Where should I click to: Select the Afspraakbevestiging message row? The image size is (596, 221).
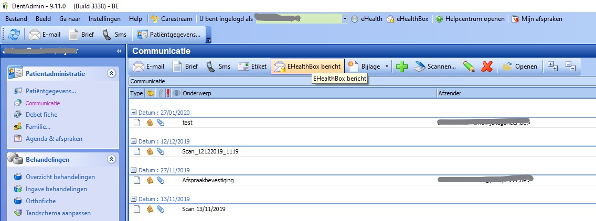click(x=208, y=180)
